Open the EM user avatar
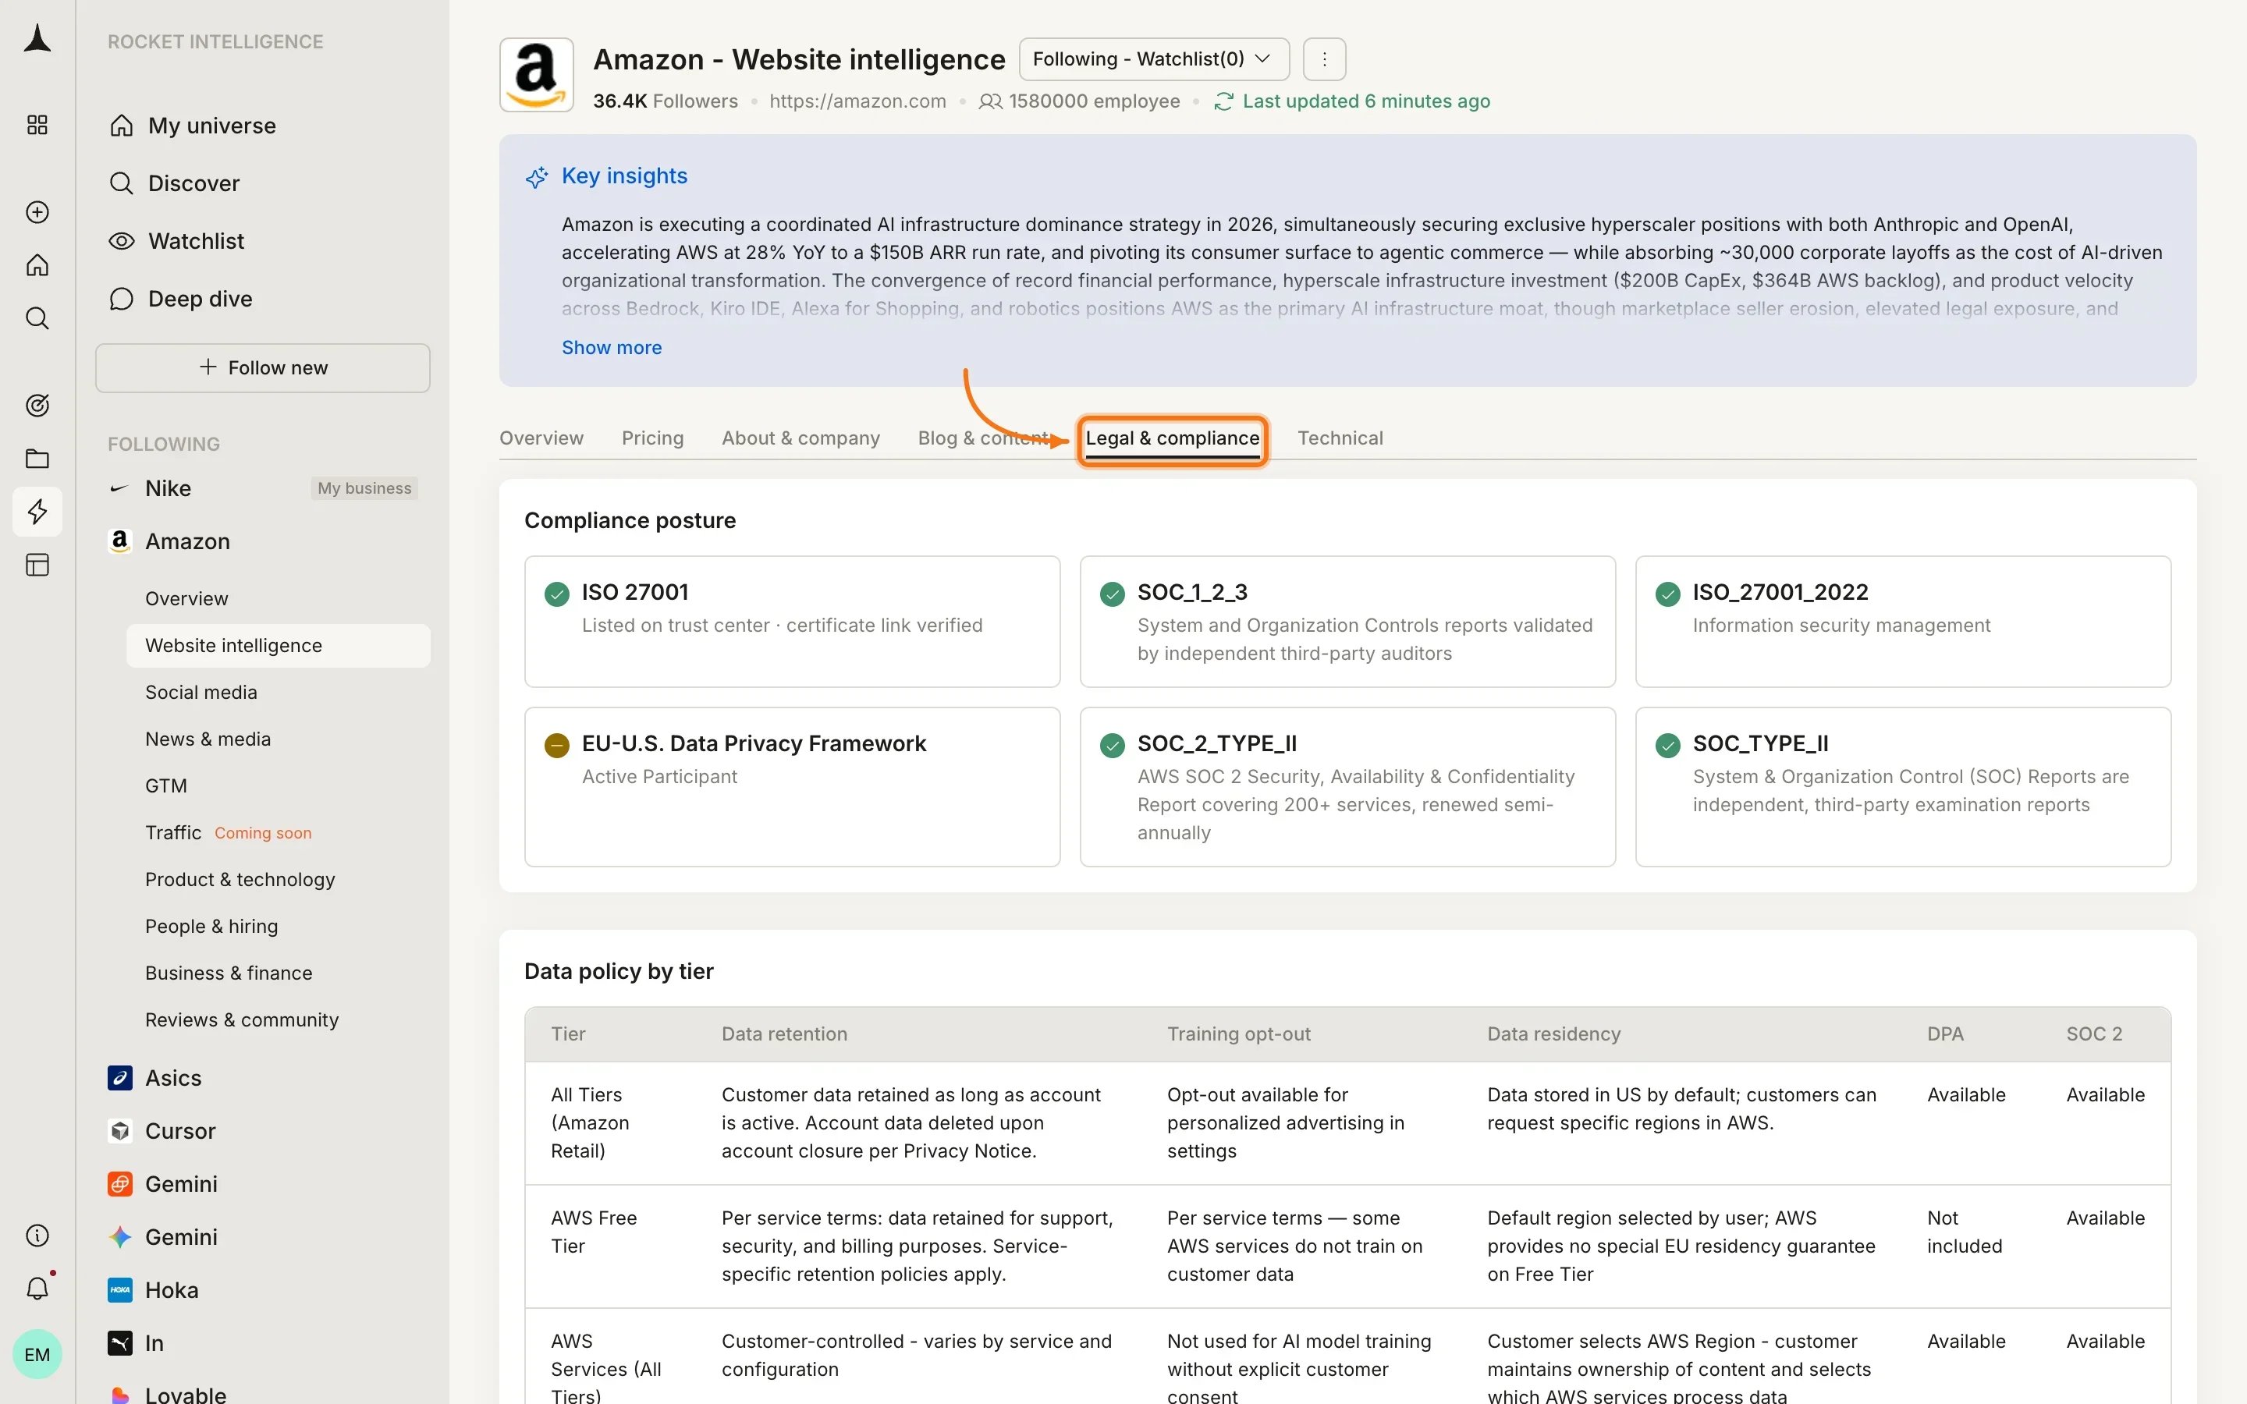 tap(37, 1354)
